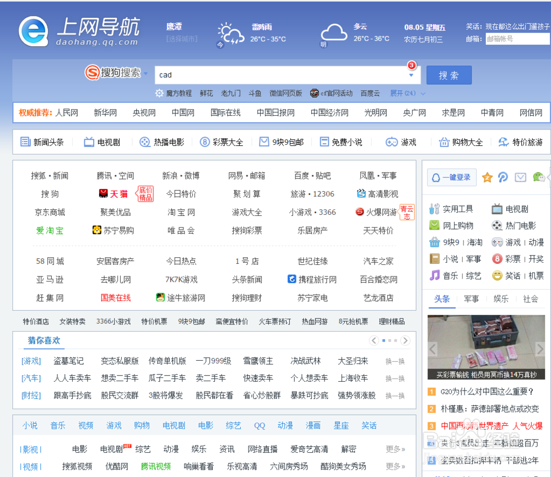Screen dimensions: 551x477
Task: Click the news slideshow next arrow
Action: tap(540, 349)
